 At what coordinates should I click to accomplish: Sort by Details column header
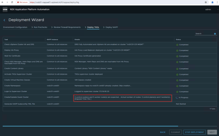click(77, 40)
